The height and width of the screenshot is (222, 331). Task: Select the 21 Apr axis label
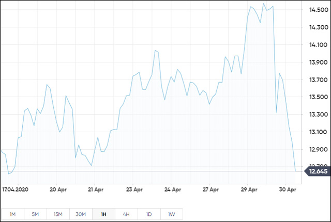pos(97,189)
